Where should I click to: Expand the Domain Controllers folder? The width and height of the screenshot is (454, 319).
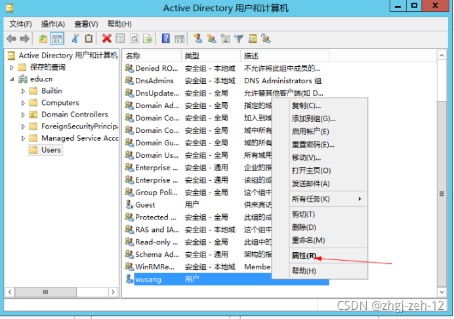pyautogui.click(x=23, y=115)
